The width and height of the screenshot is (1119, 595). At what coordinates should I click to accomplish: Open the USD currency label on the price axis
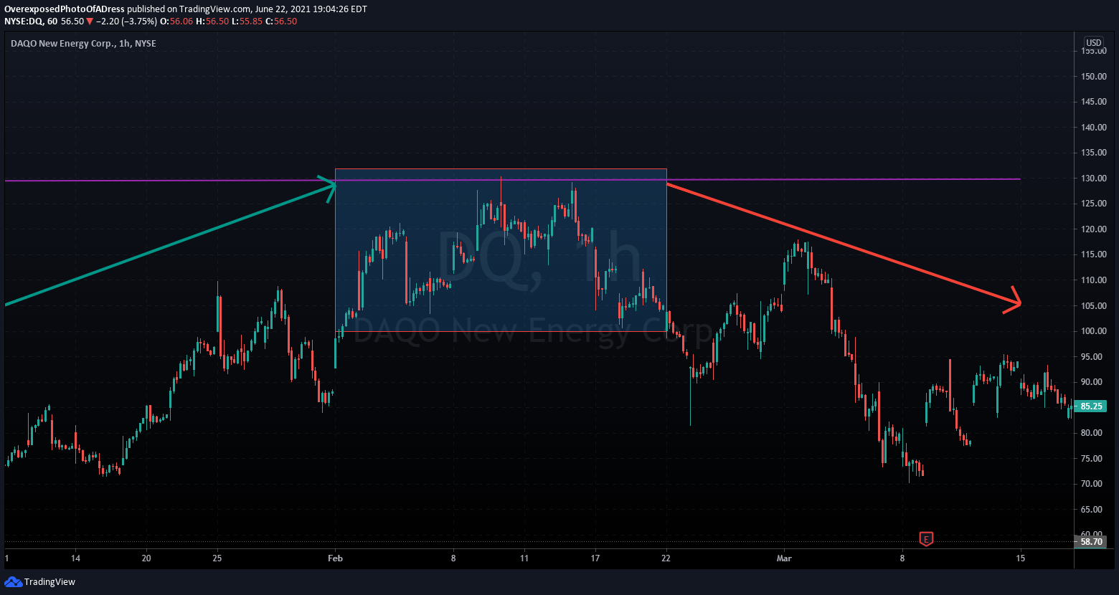(1094, 43)
